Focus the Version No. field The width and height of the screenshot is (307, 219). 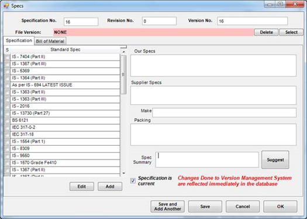[253, 21]
